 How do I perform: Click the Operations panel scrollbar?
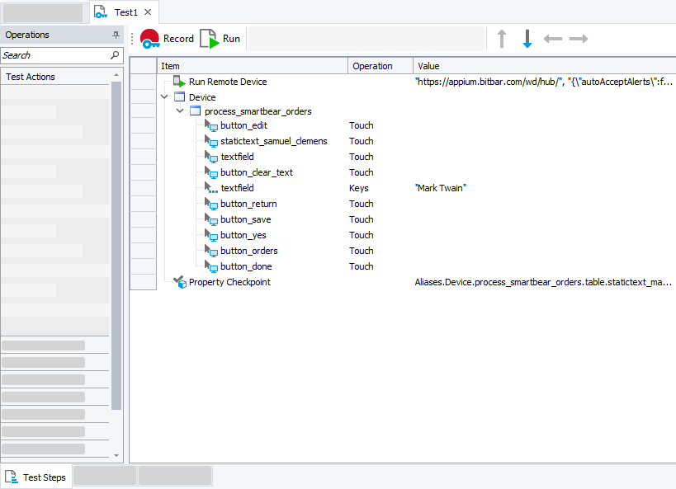(x=116, y=247)
